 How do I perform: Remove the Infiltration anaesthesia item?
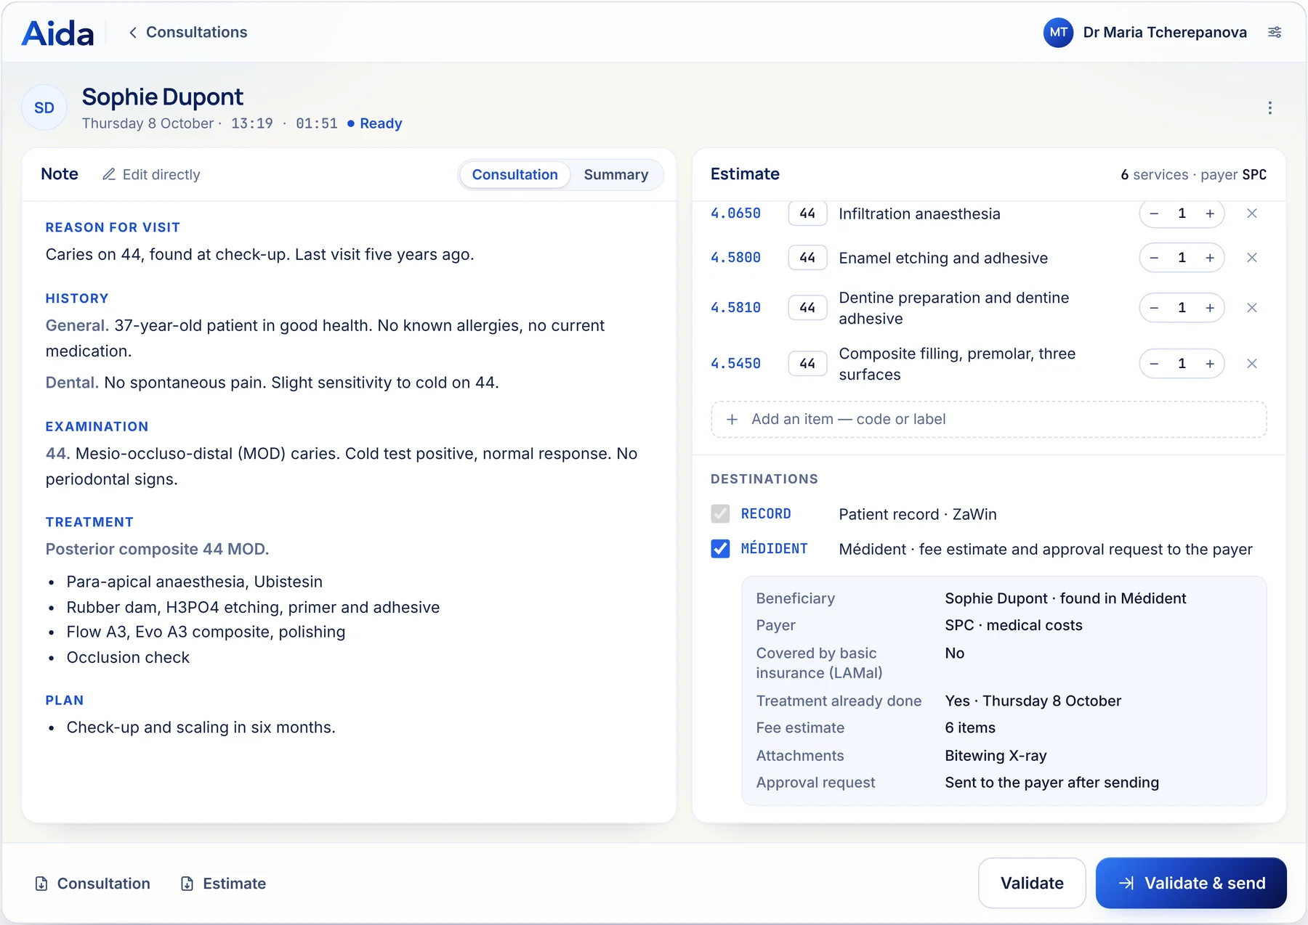coord(1251,213)
